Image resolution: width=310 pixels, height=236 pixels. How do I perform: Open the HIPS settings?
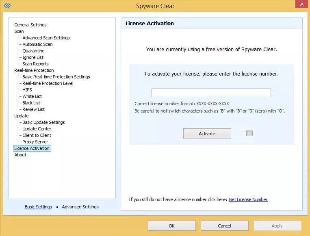tap(27, 90)
